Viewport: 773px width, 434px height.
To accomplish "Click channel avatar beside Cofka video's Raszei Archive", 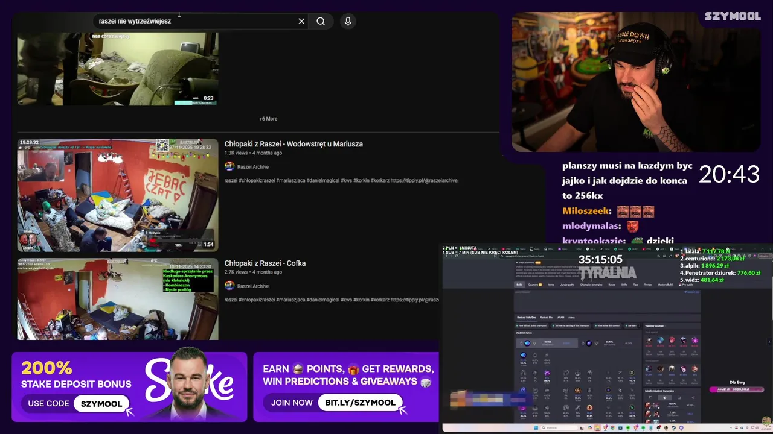I will [x=229, y=286].
